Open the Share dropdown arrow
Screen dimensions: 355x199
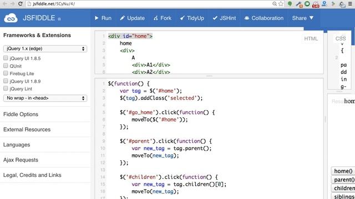click(x=312, y=18)
